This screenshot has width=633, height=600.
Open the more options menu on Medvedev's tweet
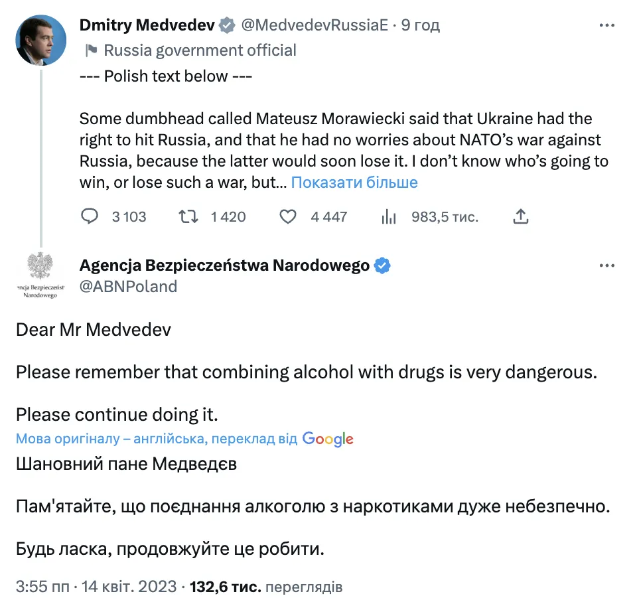pyautogui.click(x=607, y=25)
